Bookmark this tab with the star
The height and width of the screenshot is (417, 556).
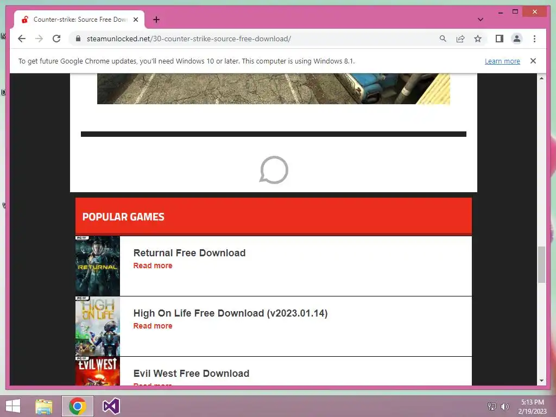(478, 39)
